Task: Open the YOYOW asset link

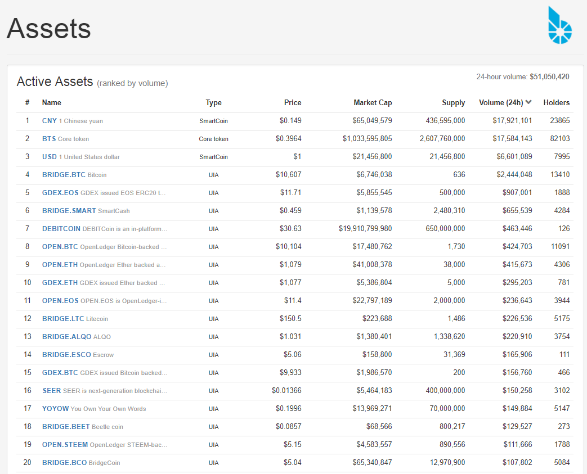Action: (55, 409)
